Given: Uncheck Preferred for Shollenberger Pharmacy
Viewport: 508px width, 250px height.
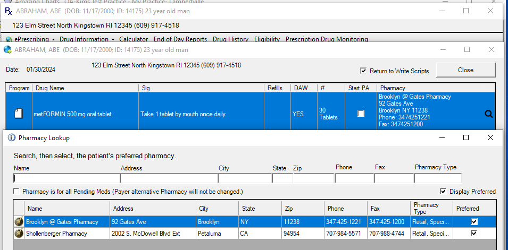Looking at the screenshot, I should [x=474, y=233].
